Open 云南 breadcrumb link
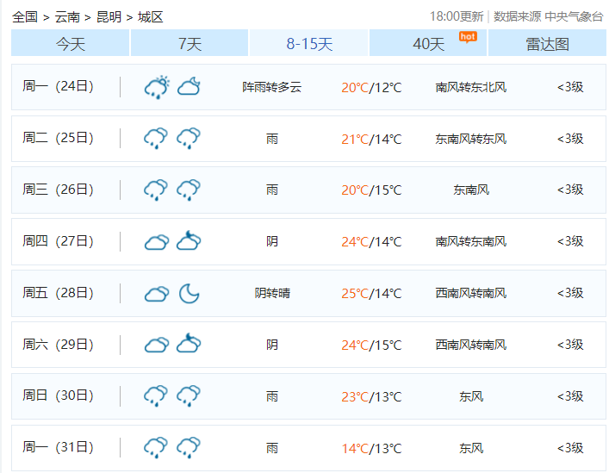609x473 pixels. (67, 16)
